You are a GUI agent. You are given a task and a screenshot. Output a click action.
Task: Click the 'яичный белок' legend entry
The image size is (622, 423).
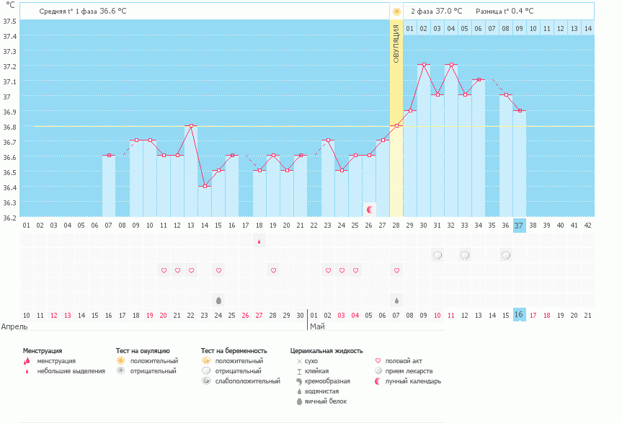click(x=326, y=401)
